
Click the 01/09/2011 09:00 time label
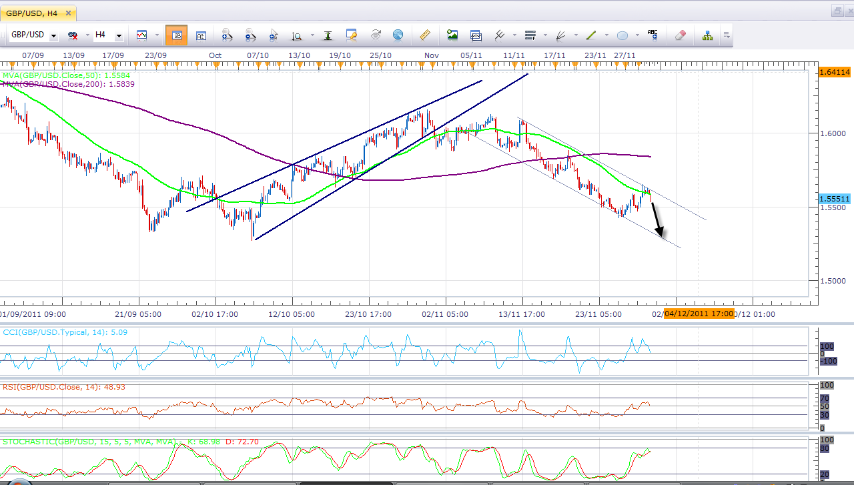31,314
